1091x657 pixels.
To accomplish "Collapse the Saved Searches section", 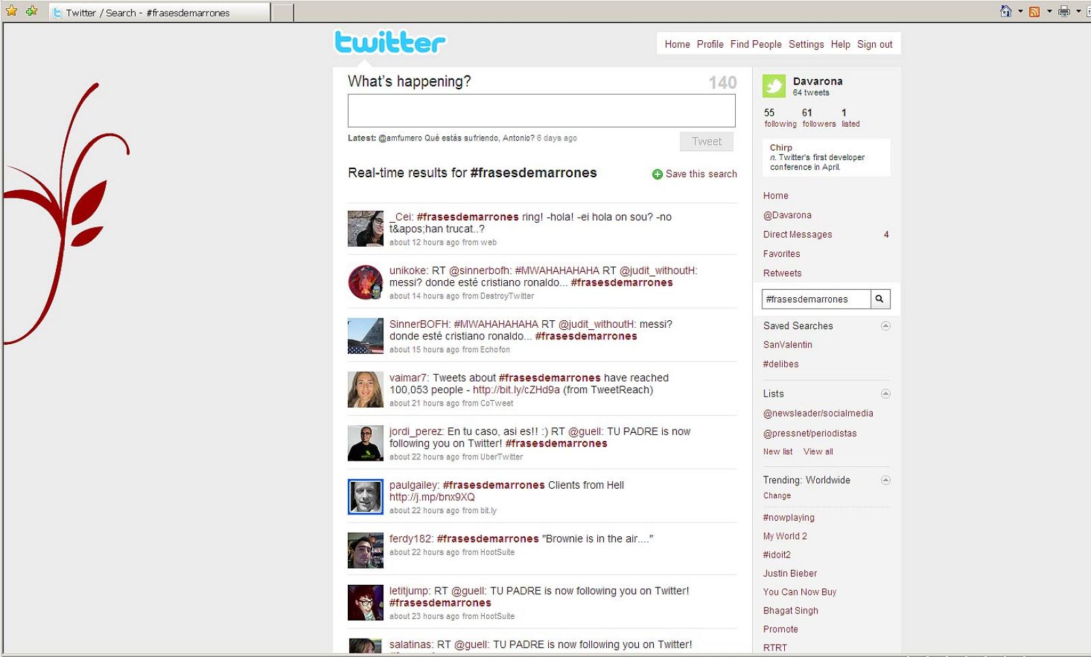I will tap(885, 326).
